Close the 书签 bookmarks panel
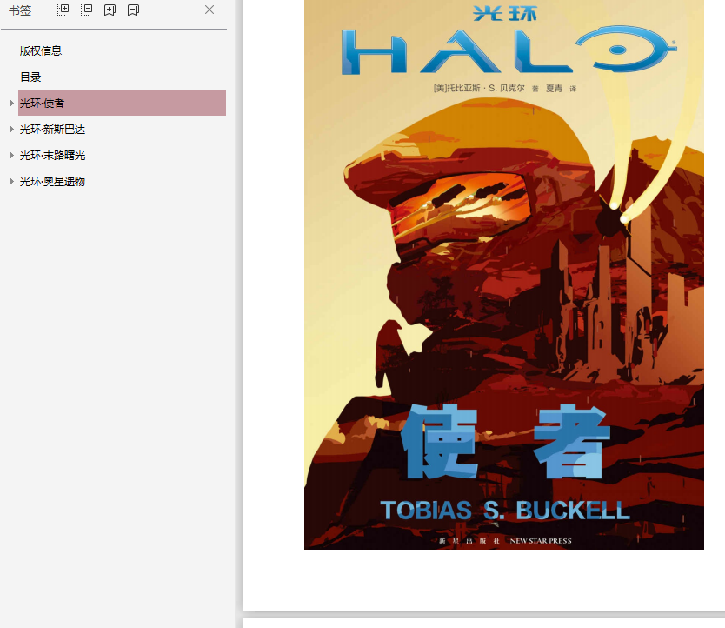The height and width of the screenshot is (628, 725). 210,10
